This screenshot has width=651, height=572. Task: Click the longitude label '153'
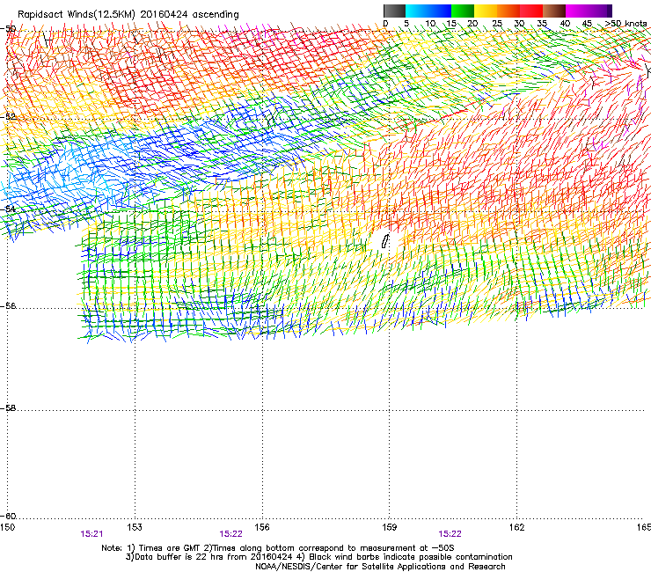pos(135,527)
